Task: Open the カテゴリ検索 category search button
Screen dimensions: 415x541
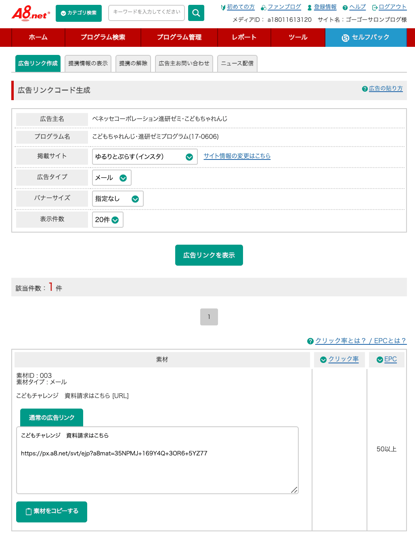Action: (x=79, y=13)
